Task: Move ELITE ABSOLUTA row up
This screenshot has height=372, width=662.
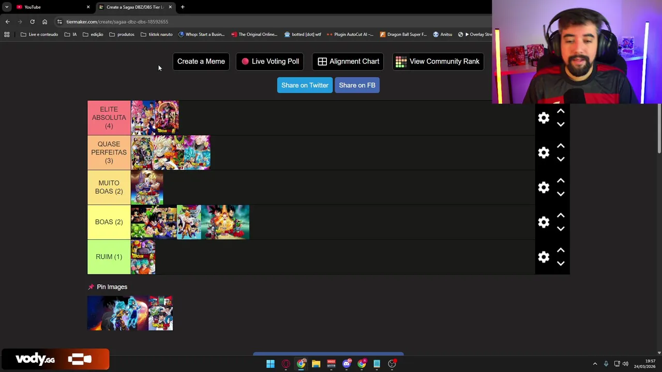Action: [561, 111]
